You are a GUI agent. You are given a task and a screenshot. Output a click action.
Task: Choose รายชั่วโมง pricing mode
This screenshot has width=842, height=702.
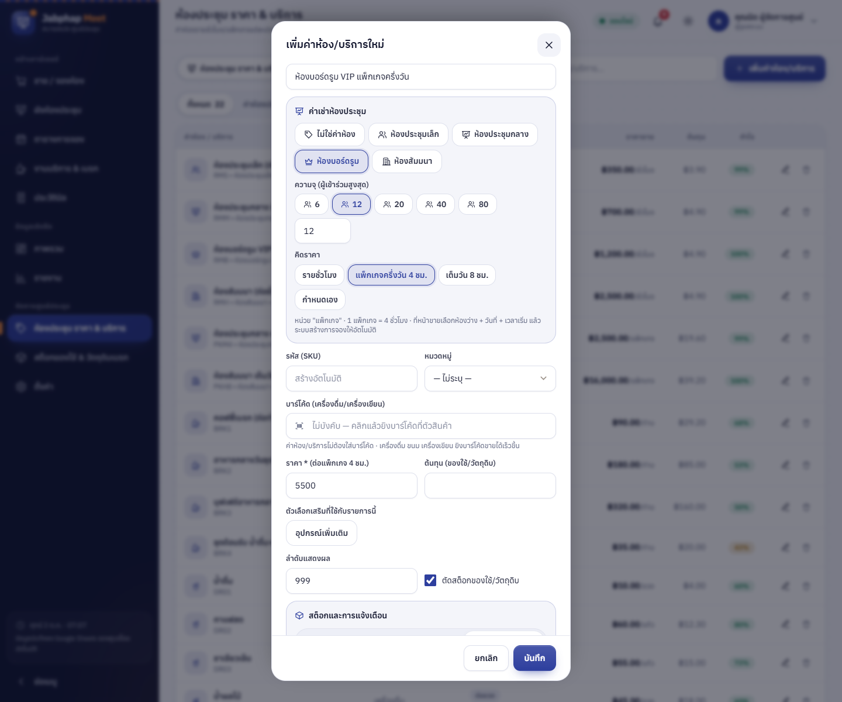319,275
